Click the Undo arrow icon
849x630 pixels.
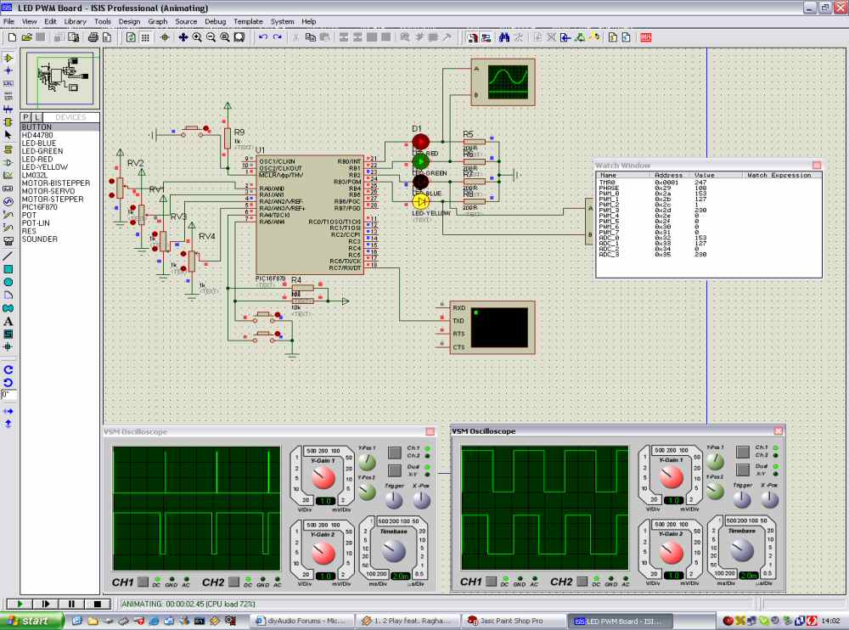click(263, 37)
